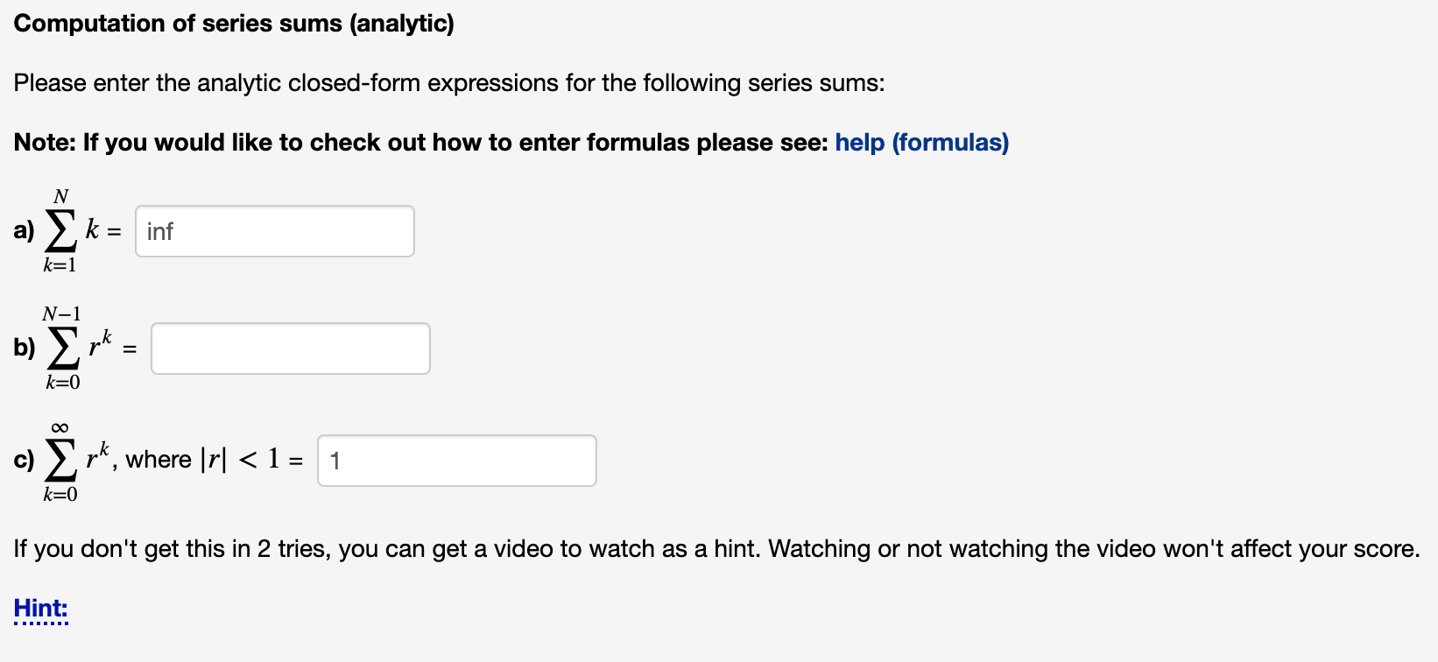
Task: Select the '1' entered in part c's field
Action: pyautogui.click(x=335, y=460)
